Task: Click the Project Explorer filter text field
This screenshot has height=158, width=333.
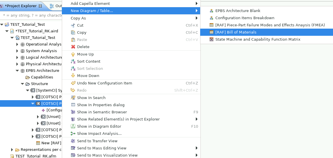Action: [31, 15]
